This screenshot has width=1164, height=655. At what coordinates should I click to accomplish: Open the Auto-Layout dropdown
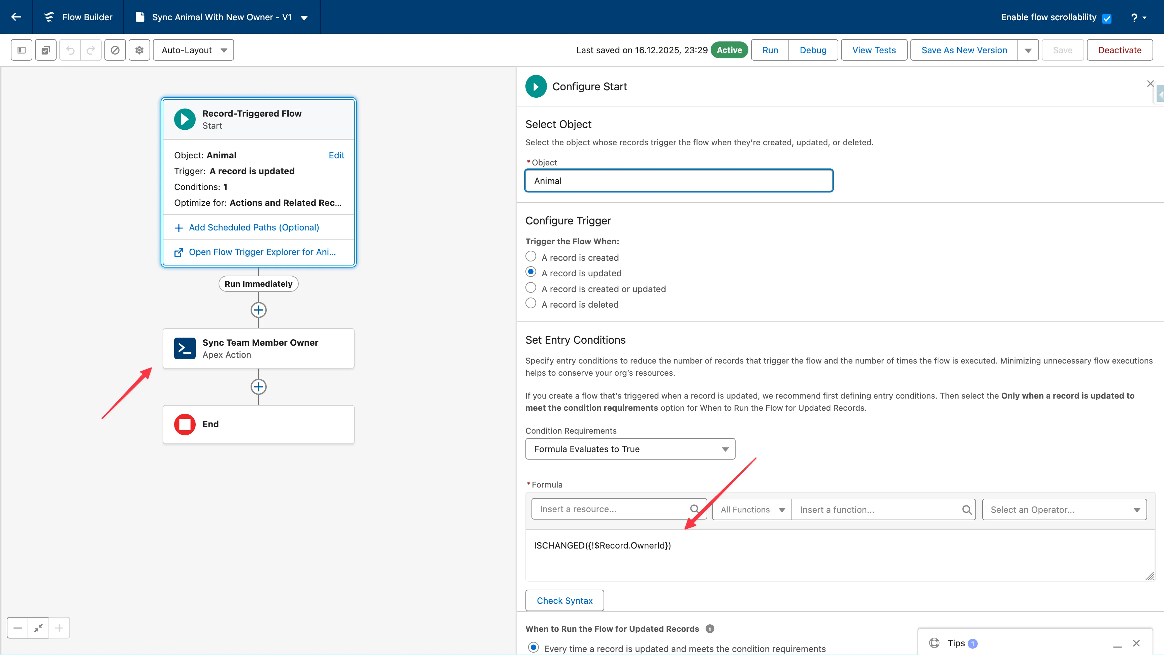point(193,50)
